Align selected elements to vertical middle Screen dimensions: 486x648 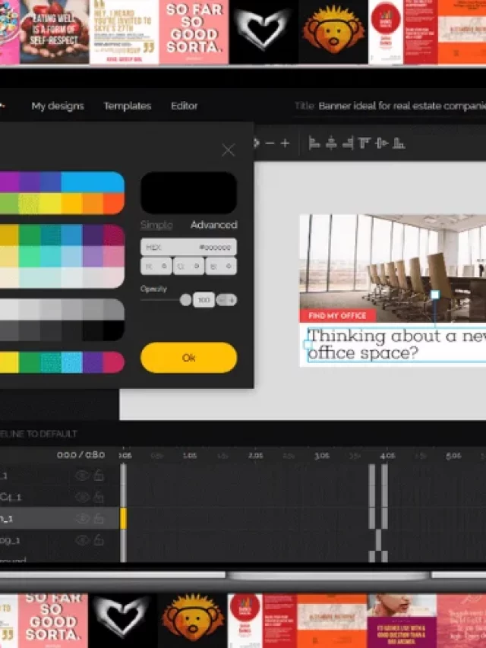(x=381, y=144)
